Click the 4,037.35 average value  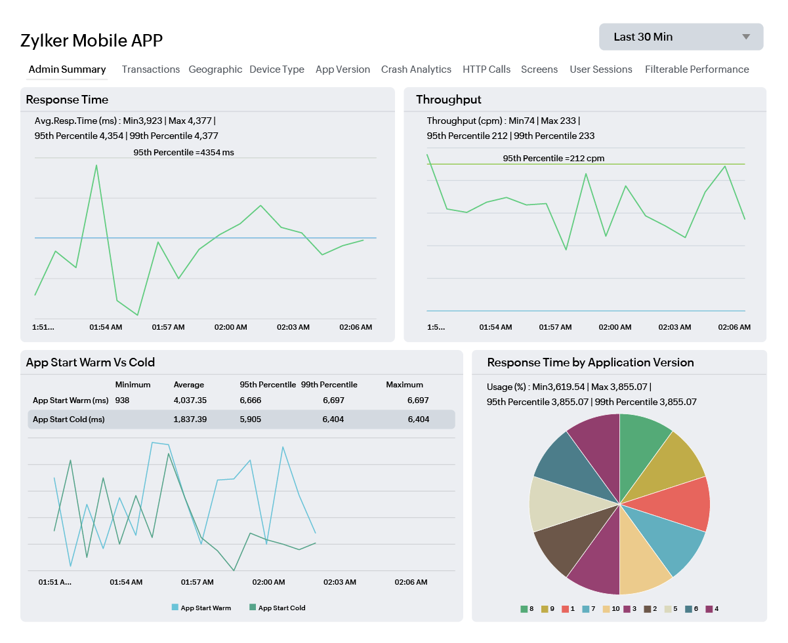point(190,400)
